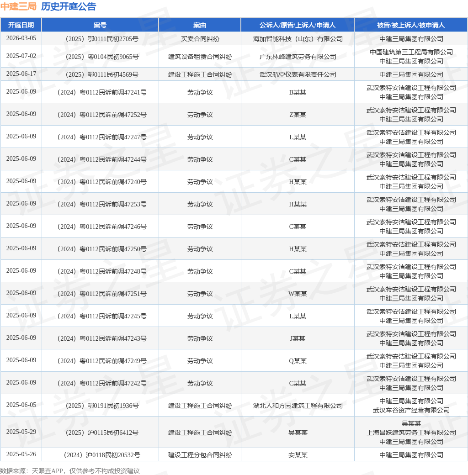Click the 数据来源 天眼查APP footer note

point(70,471)
